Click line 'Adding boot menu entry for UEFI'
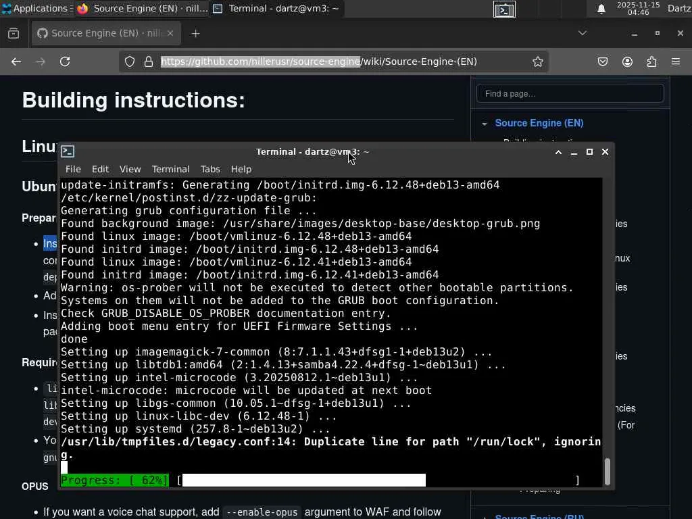 tap(239, 326)
